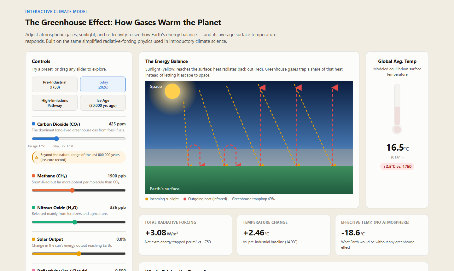Click the thermometer bulb graphic
This screenshot has height=271, width=454.
click(x=397, y=129)
